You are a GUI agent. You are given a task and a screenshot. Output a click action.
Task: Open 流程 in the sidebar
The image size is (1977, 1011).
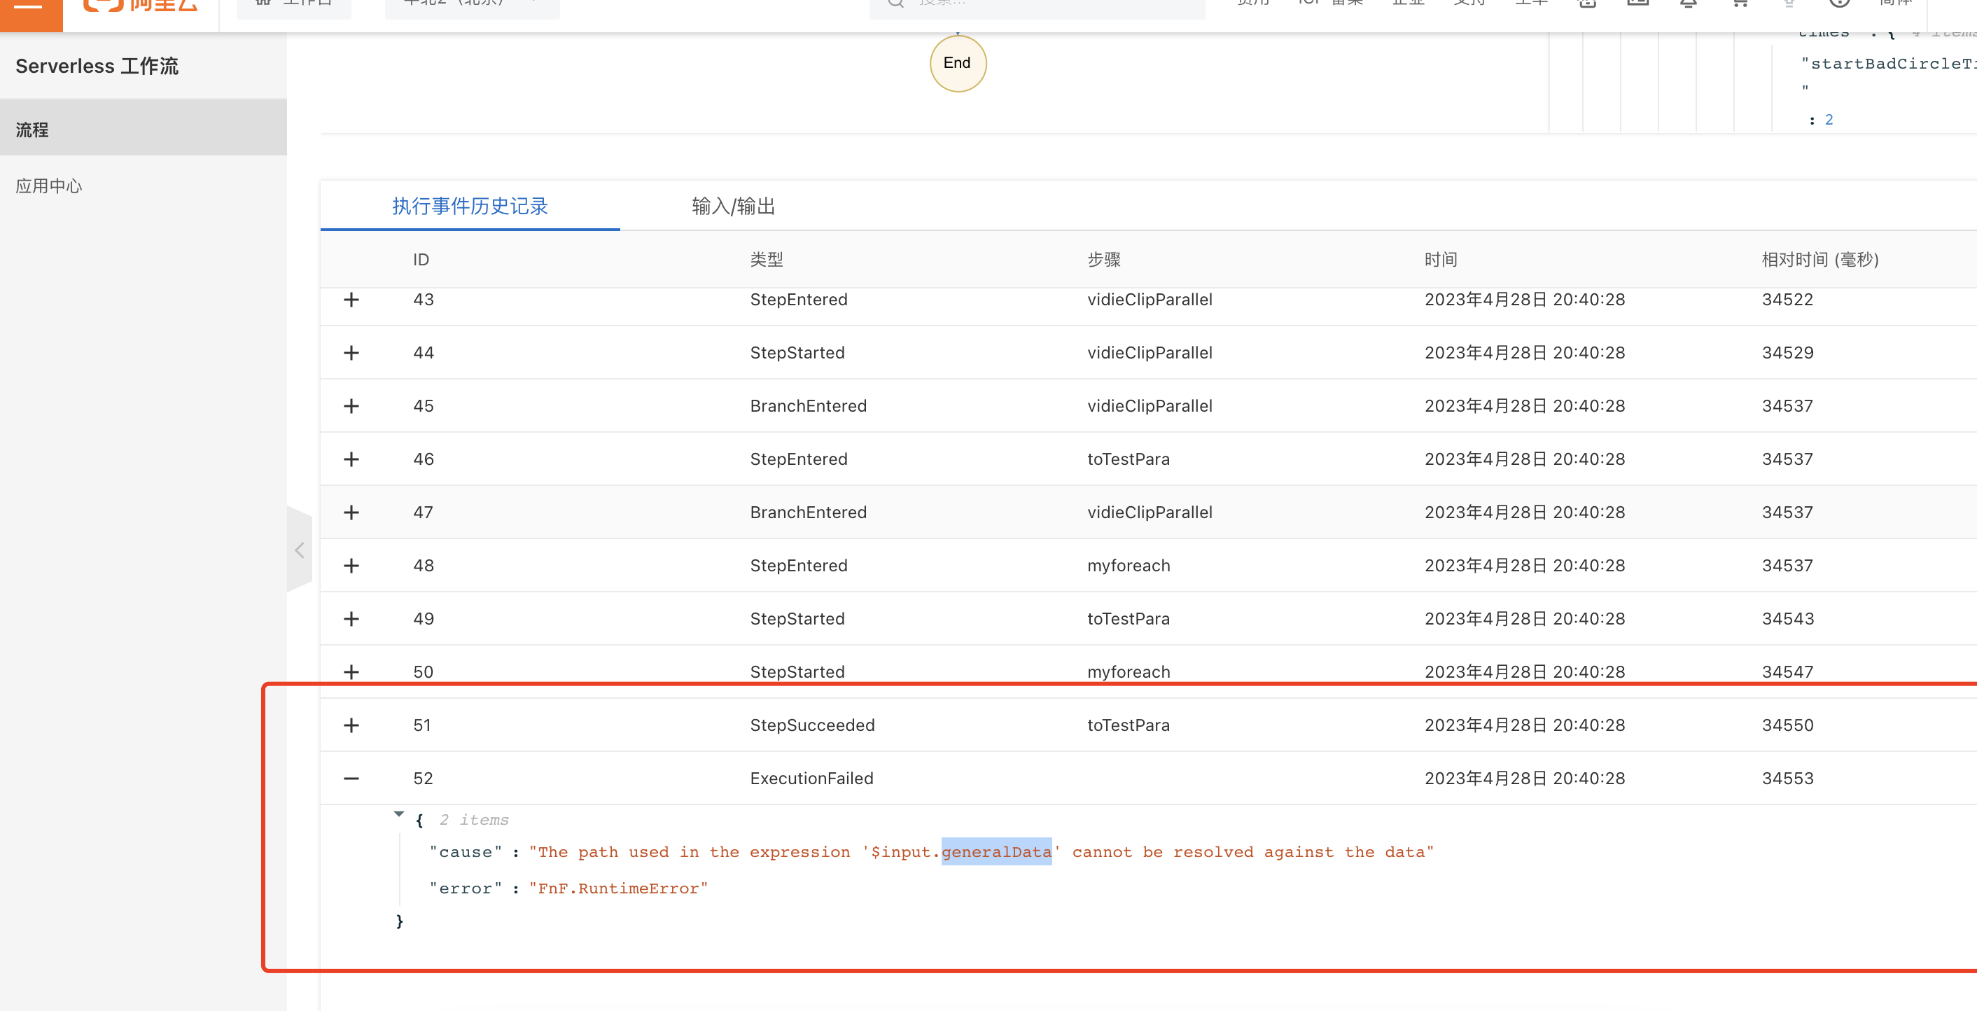tap(144, 129)
